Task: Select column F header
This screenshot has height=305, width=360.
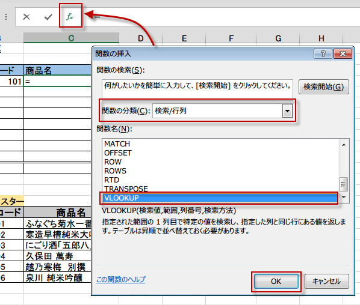Action: [x=231, y=38]
